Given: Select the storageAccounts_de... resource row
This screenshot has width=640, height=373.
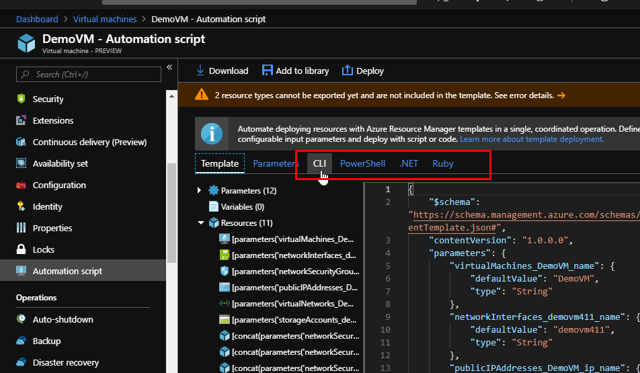Looking at the screenshot, I should click(288, 319).
